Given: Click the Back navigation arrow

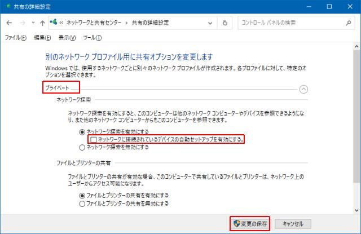Looking at the screenshot, I should pyautogui.click(x=9, y=23).
